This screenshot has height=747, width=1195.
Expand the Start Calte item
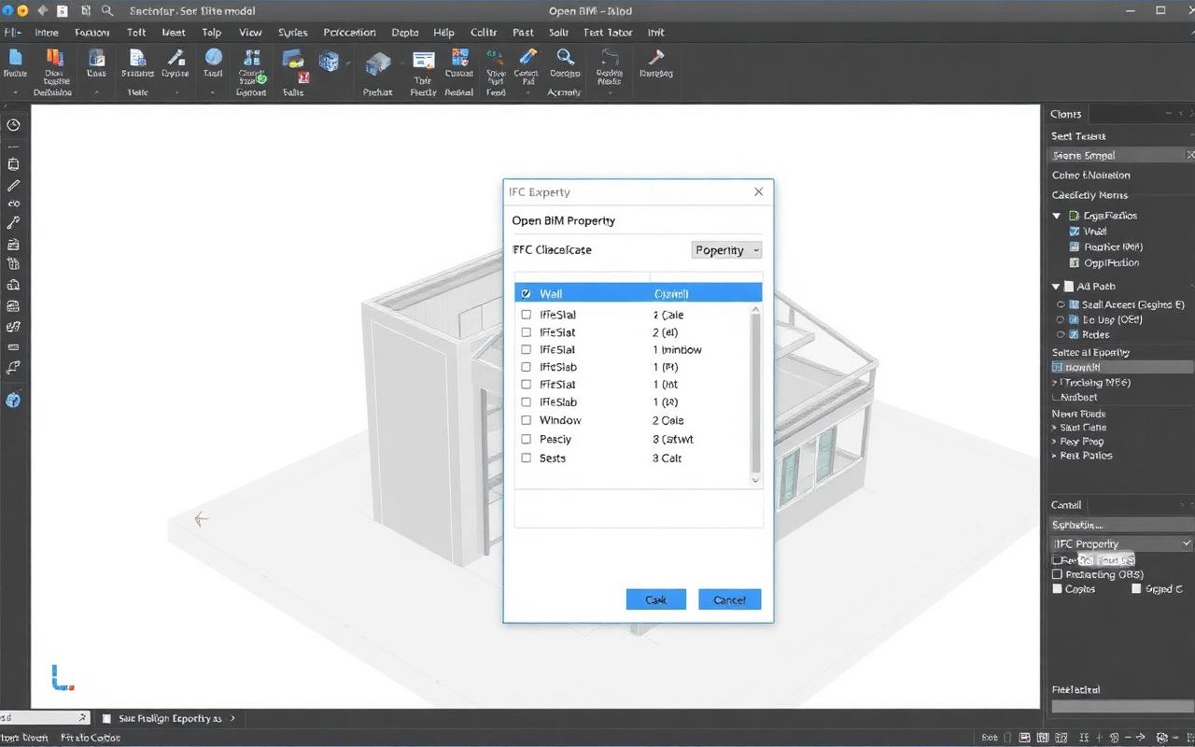pyautogui.click(x=1054, y=428)
